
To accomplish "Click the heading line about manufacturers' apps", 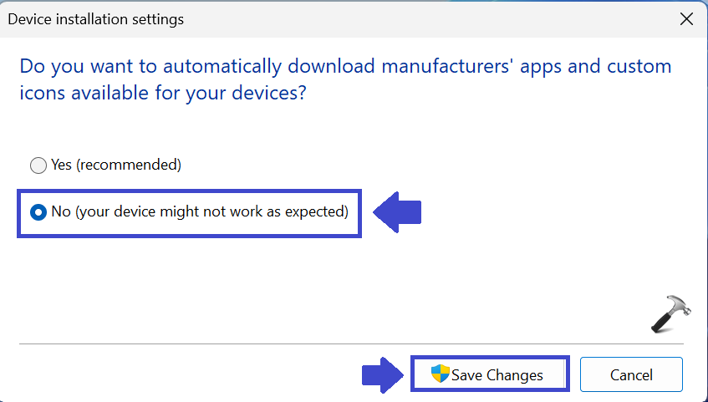I will [x=345, y=66].
